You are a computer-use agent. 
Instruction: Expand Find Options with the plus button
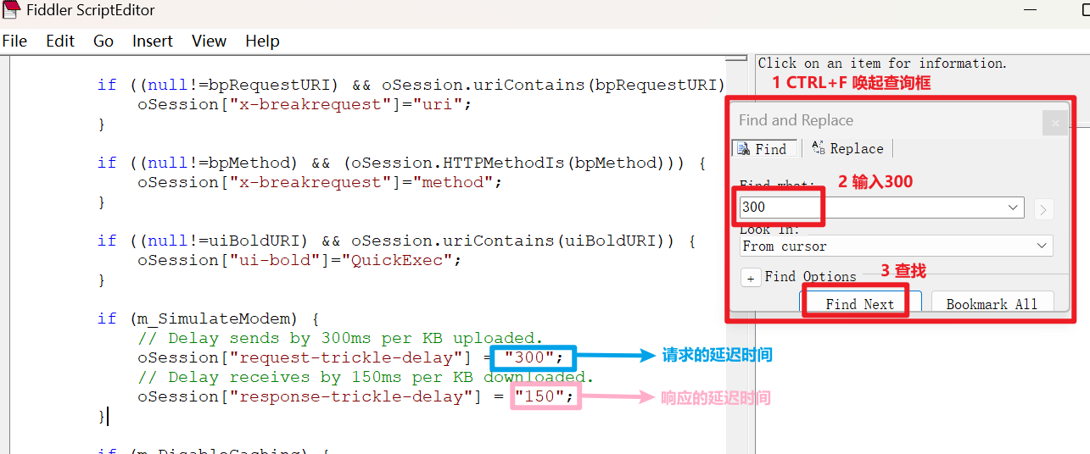click(x=751, y=278)
